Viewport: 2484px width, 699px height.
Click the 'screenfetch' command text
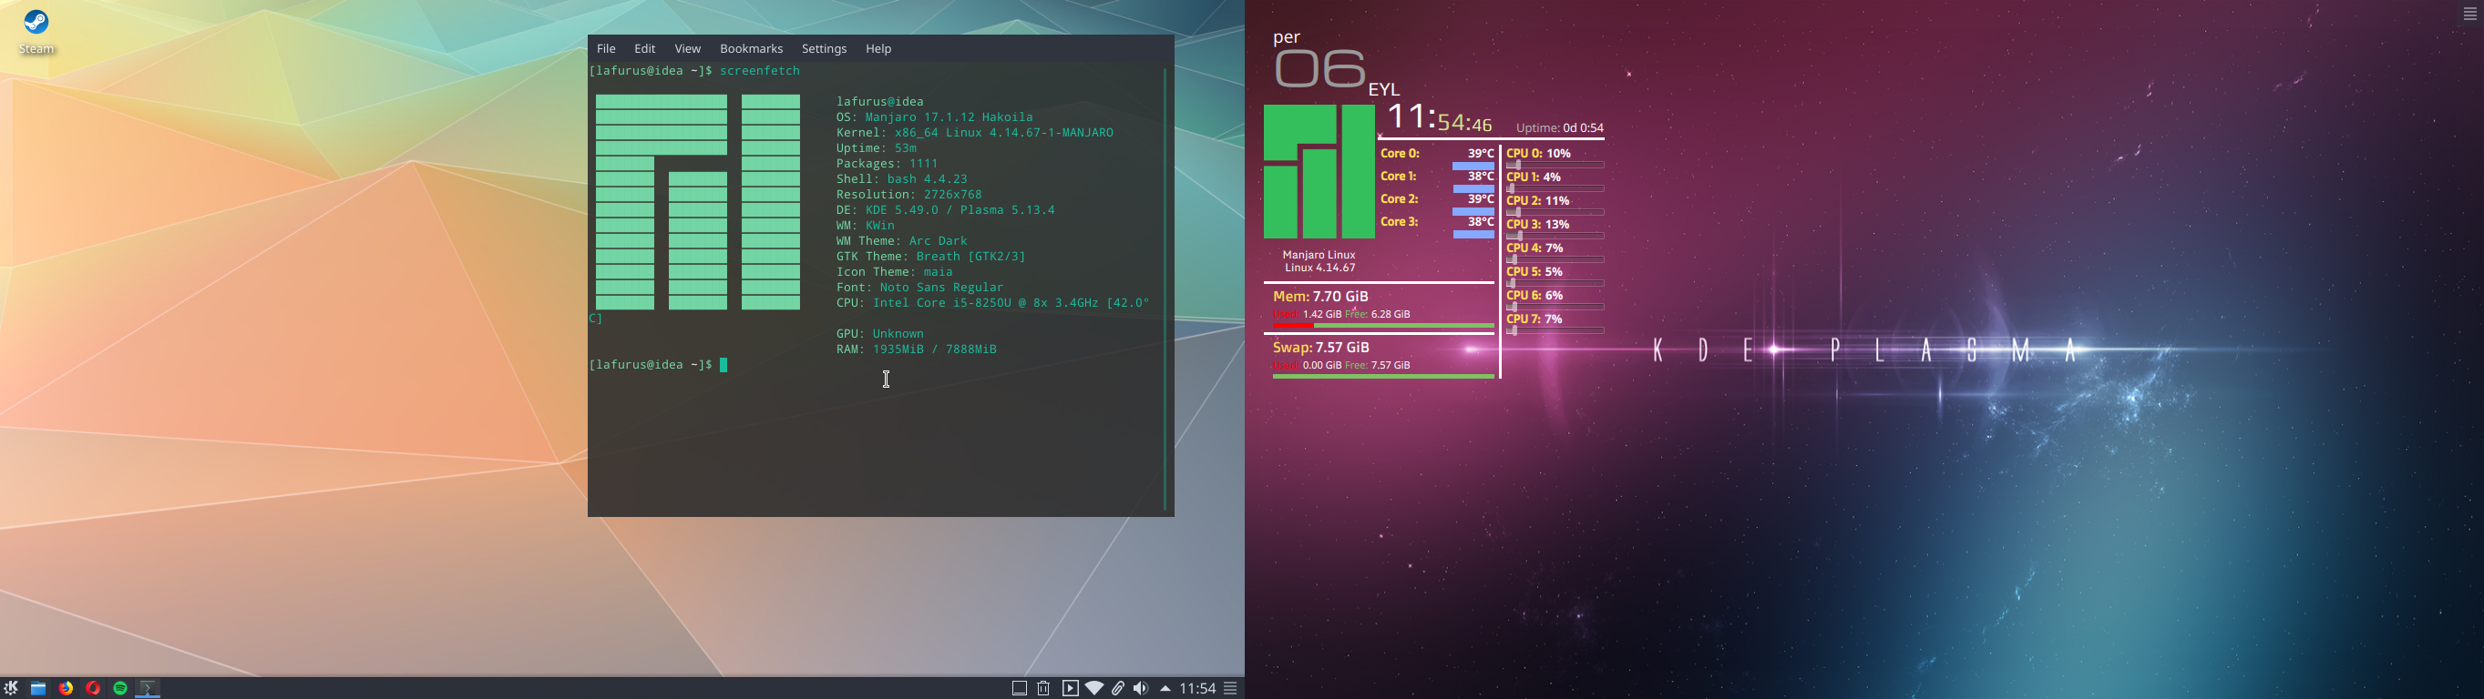point(760,71)
